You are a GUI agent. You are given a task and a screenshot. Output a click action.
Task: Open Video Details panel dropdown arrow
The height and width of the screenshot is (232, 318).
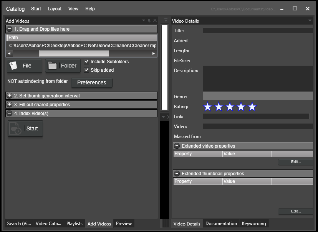[x=310, y=20]
